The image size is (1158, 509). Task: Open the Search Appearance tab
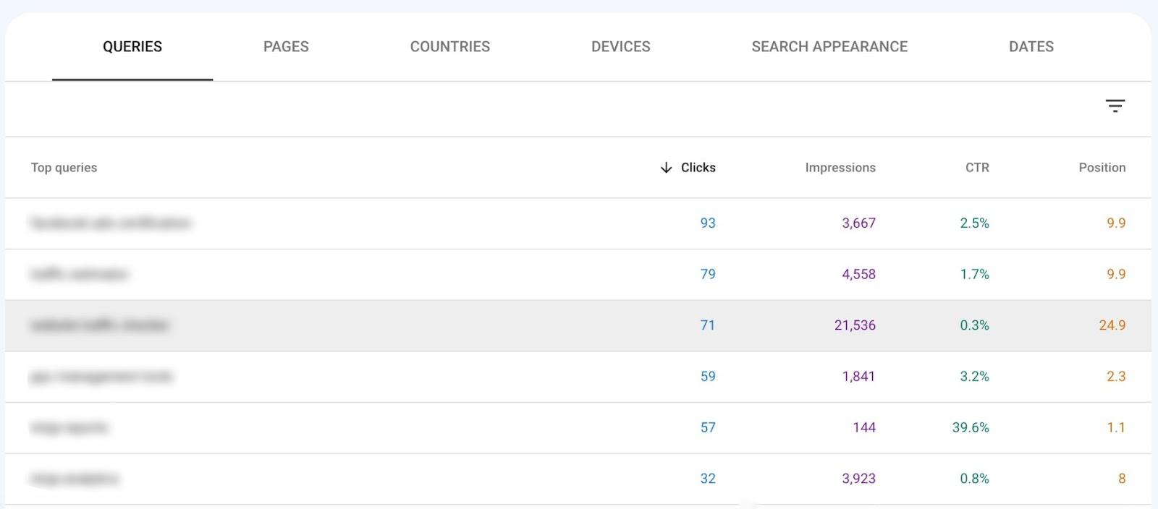[x=829, y=47]
